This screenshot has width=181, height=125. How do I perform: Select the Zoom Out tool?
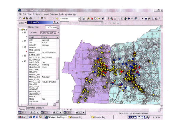click(x=112, y=19)
